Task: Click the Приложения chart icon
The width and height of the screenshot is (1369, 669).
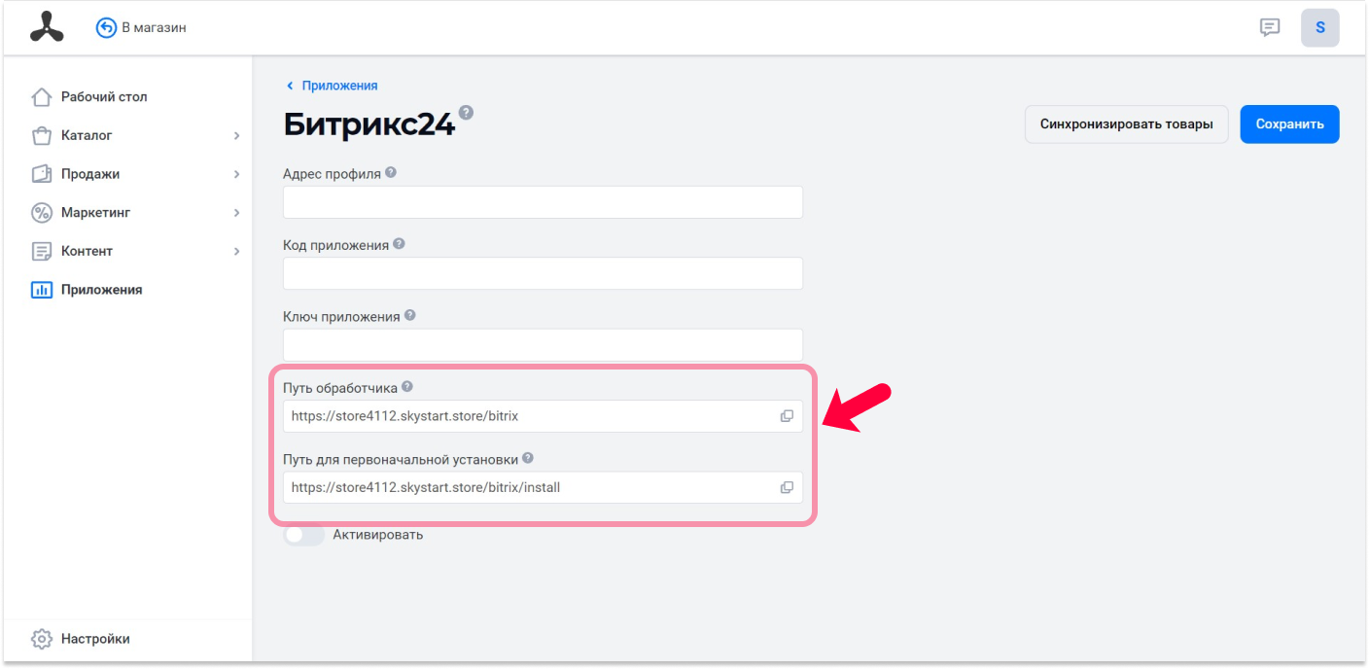Action: pyautogui.click(x=41, y=290)
